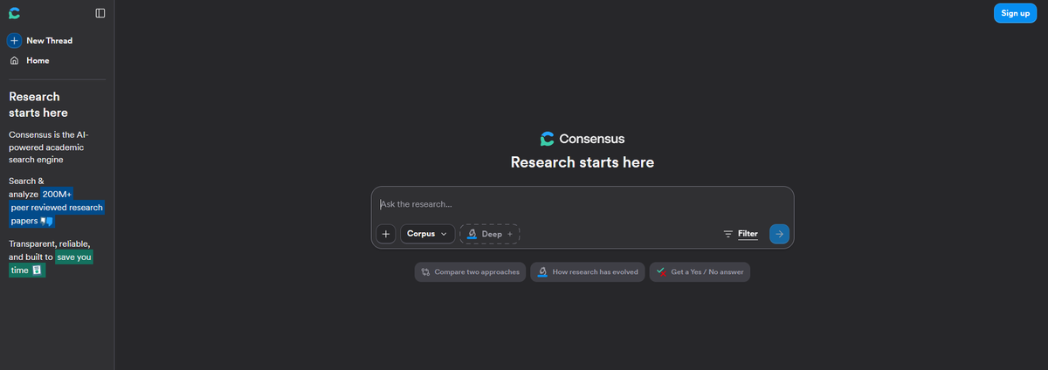Click 'peer reviewed research' highlighted text
The height and width of the screenshot is (370, 1048).
pos(57,208)
